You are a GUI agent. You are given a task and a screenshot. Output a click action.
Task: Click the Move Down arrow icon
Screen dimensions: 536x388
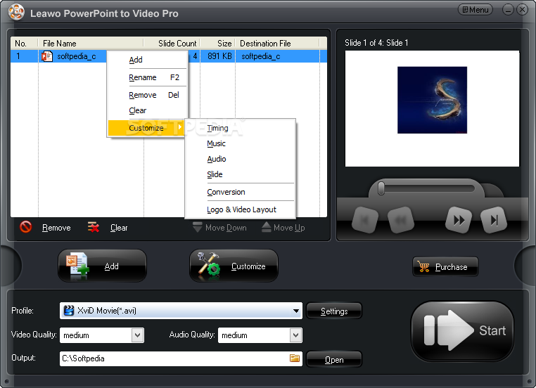click(197, 227)
